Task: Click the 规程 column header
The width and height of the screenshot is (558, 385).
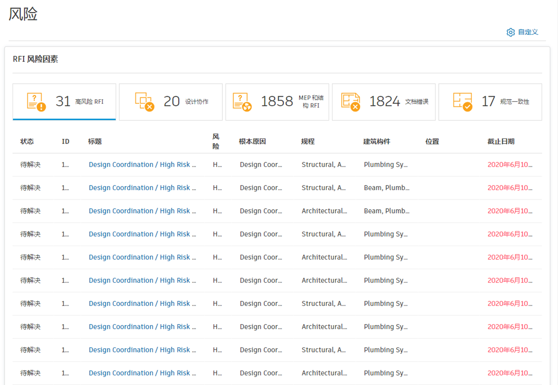Action: [x=308, y=141]
